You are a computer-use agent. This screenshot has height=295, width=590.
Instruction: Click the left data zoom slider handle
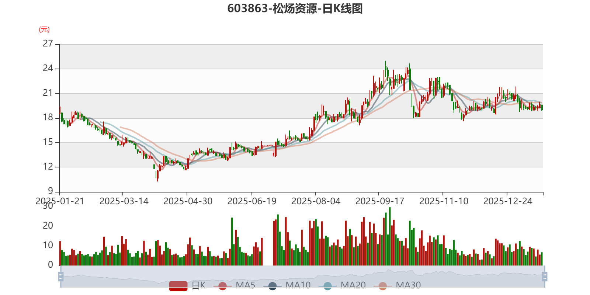[x=61, y=277]
